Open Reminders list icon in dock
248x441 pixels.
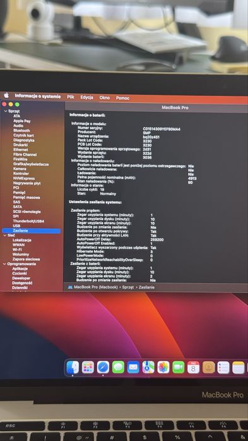click(223, 367)
